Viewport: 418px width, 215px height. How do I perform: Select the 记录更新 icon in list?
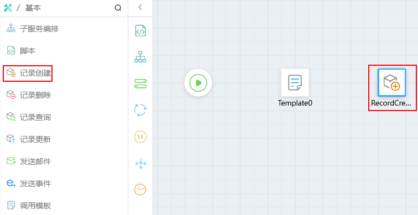tap(11, 139)
